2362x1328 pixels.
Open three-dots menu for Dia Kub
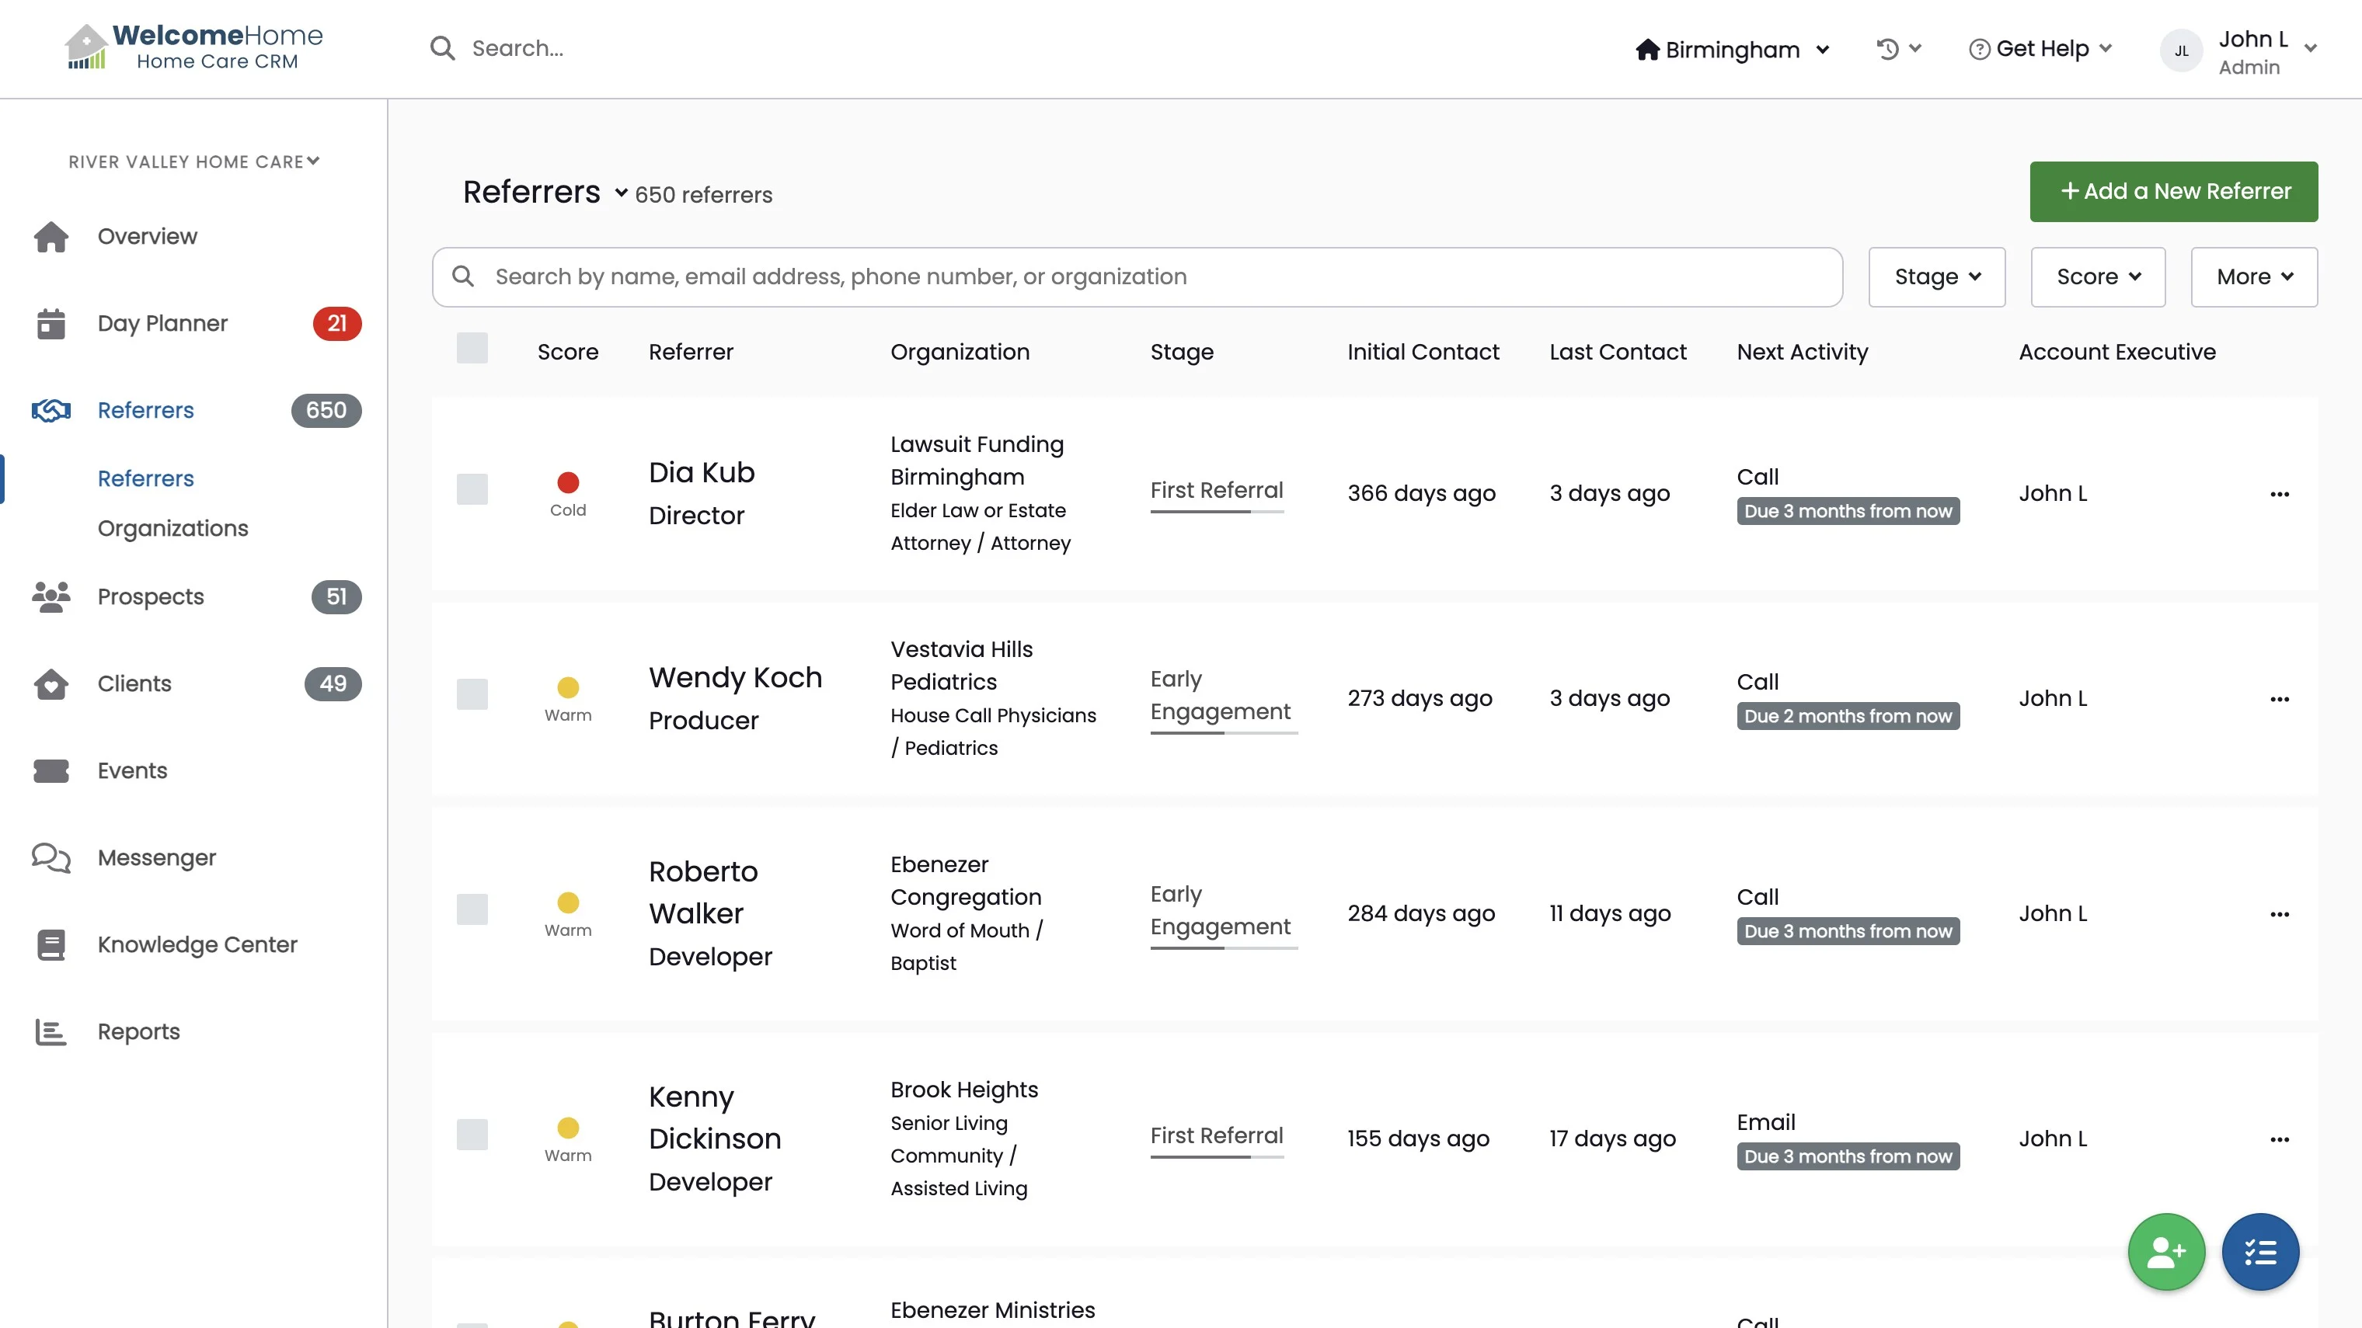tap(2280, 494)
